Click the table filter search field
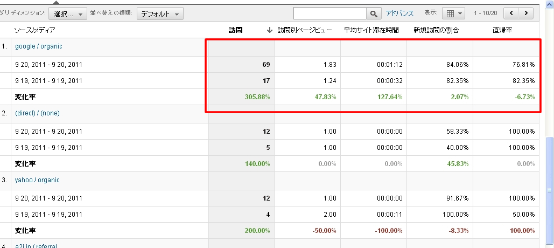 [x=330, y=13]
